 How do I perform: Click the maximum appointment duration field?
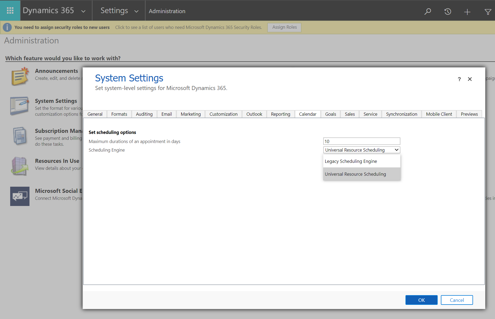(x=362, y=141)
